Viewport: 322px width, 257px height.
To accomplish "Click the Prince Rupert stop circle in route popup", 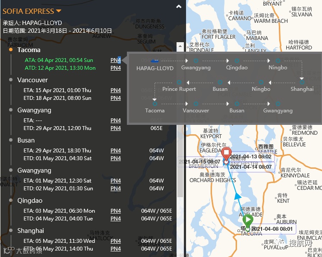I will 179,82.
